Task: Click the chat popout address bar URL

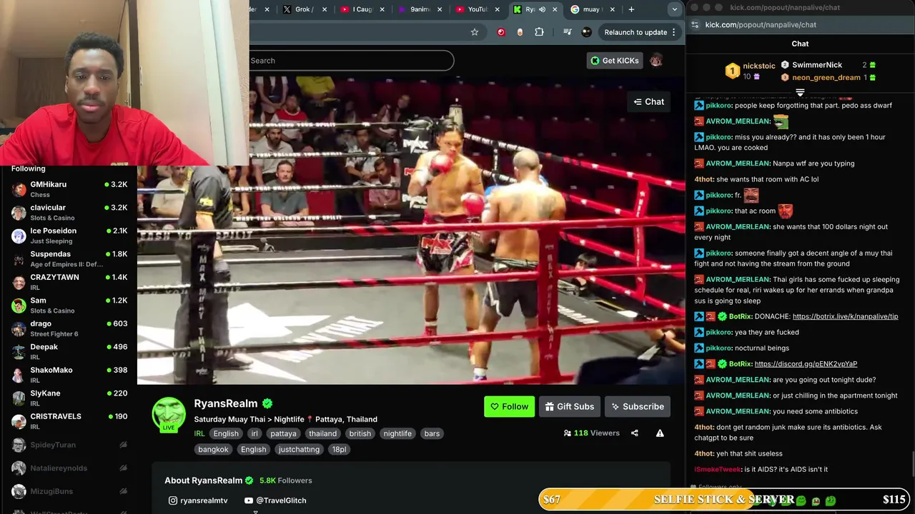Action: (x=761, y=24)
